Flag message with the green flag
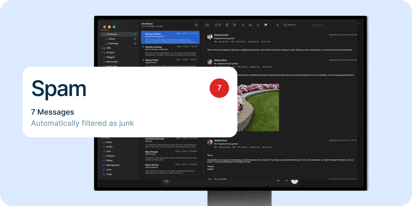The height and width of the screenshot is (206, 412). coord(266,25)
